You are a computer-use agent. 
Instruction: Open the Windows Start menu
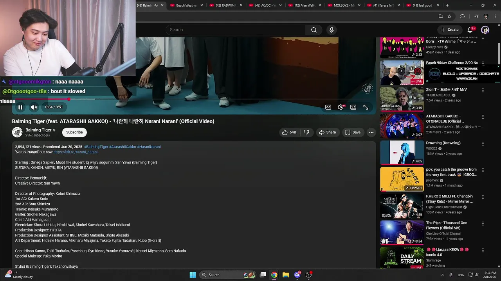193,275
